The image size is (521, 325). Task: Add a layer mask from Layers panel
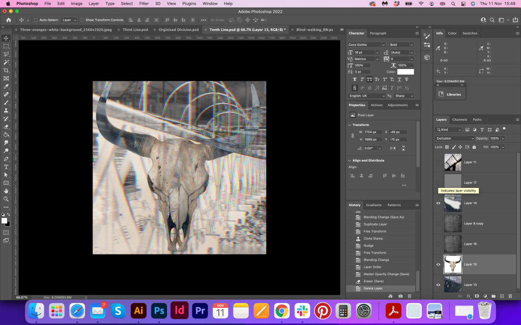(x=477, y=296)
